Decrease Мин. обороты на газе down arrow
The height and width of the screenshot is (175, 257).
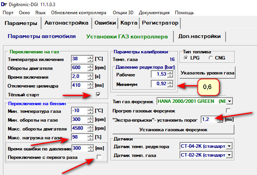tap(90, 121)
